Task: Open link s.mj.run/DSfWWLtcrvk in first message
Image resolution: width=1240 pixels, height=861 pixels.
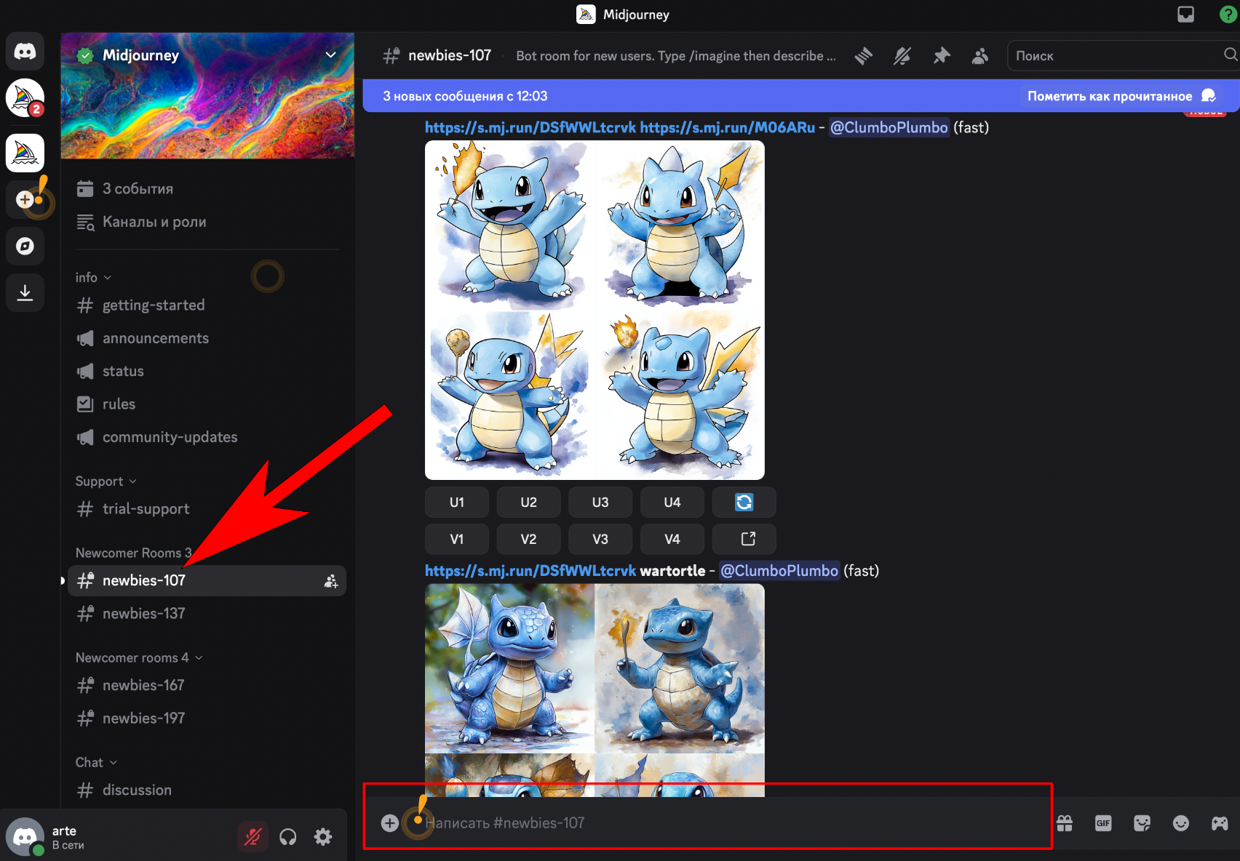Action: [x=530, y=127]
